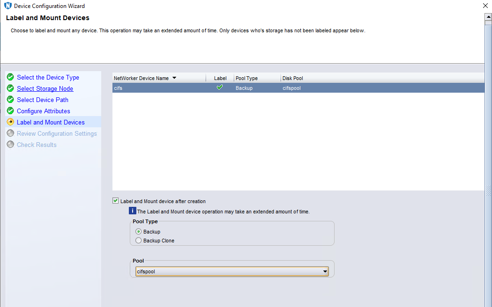Click yellow arrow icon beside Label and Mount Devices

[x=10, y=122]
